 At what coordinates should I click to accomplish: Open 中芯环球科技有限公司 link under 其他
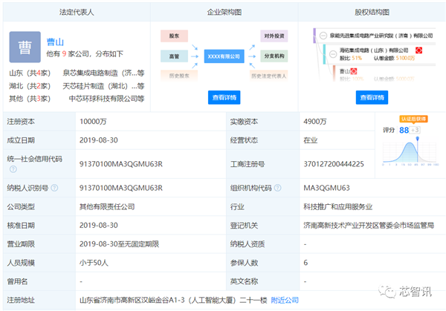pos(102,98)
